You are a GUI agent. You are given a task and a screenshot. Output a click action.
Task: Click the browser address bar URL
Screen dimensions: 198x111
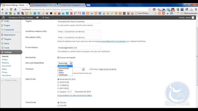tap(47, 10)
